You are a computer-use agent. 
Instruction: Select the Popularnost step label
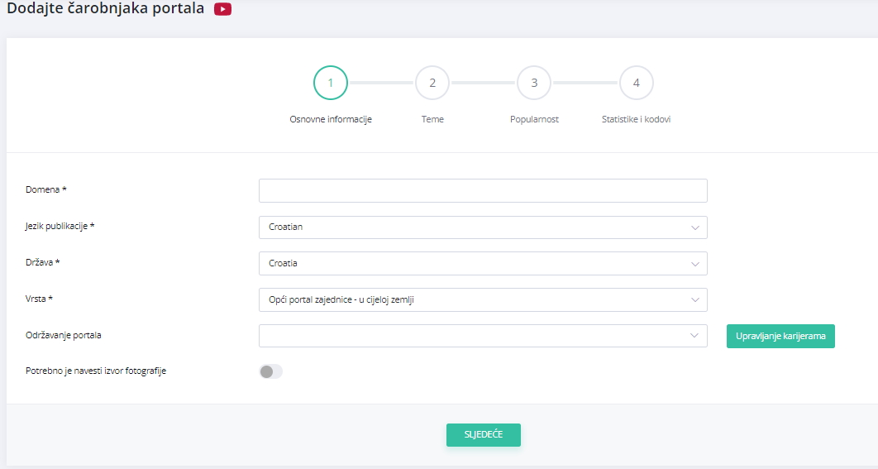(534, 119)
